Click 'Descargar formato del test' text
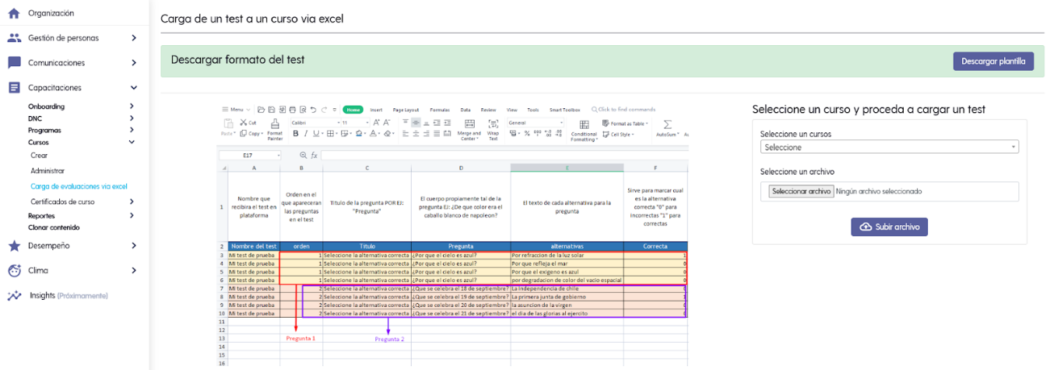Viewport: 1050px width, 370px height. click(x=237, y=59)
